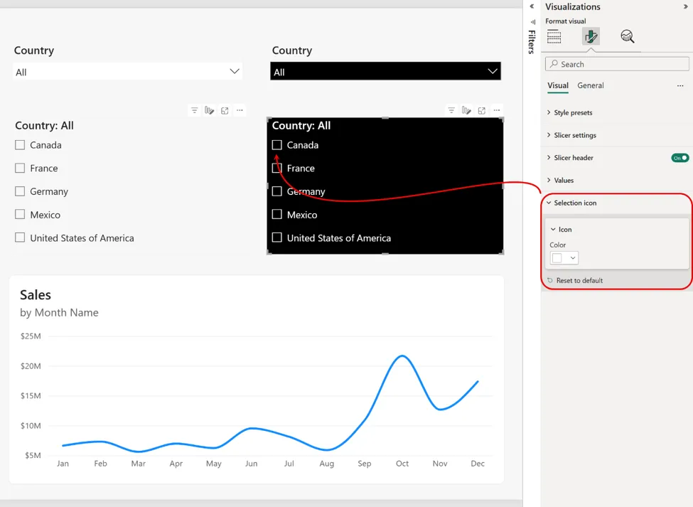Open Build visual icon in Visualizations pane
The image size is (693, 507).
pos(554,36)
